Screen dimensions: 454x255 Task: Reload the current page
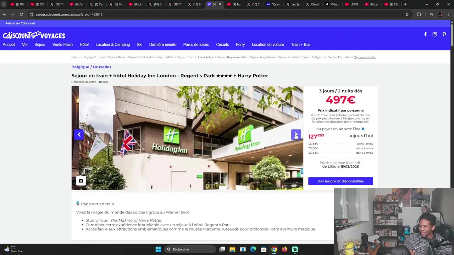(21, 14)
